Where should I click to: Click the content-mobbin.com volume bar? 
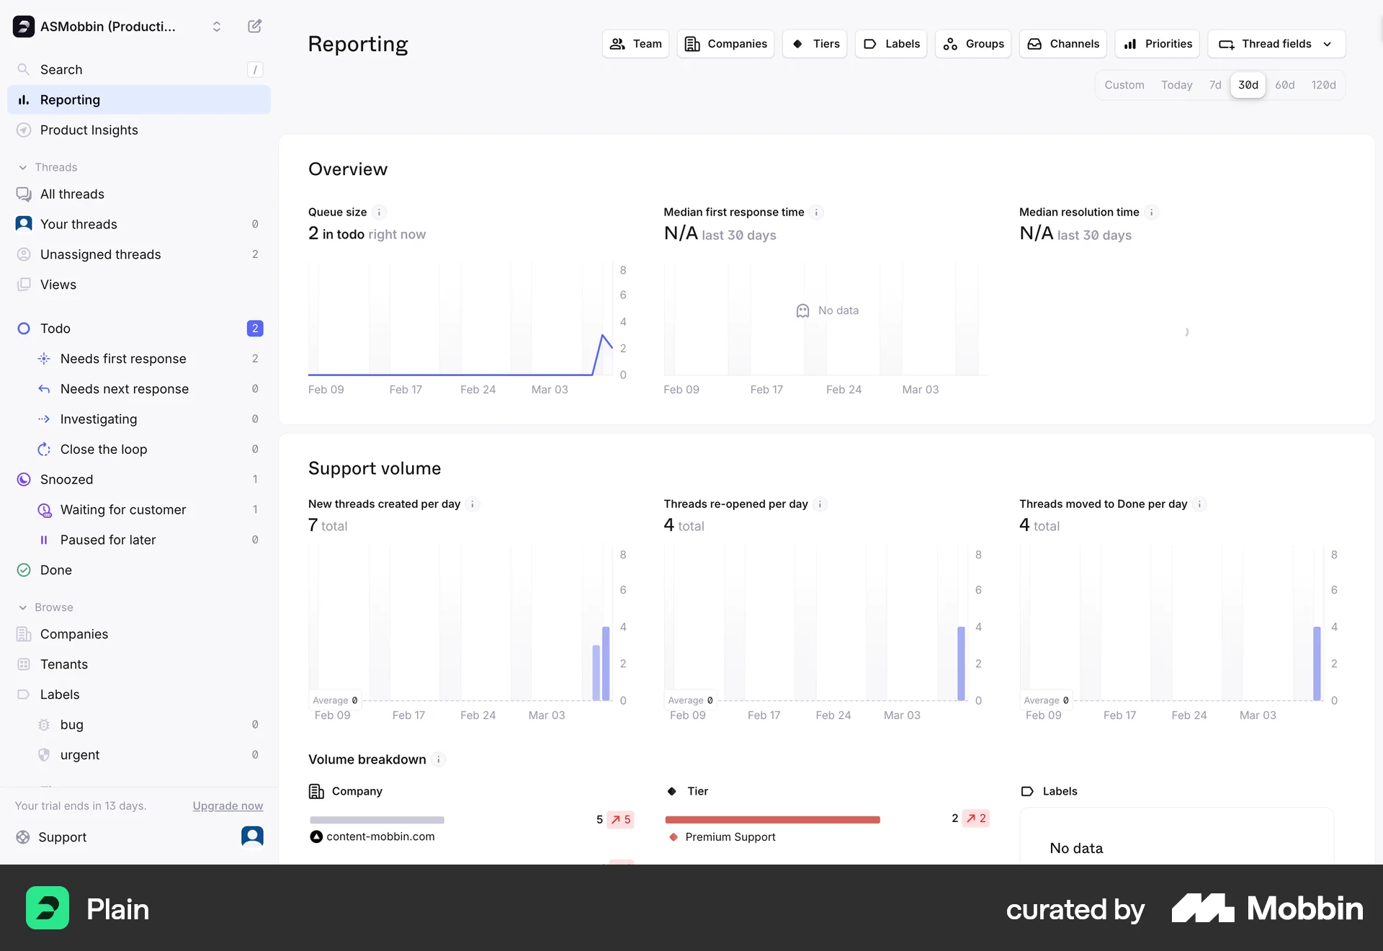[x=376, y=819]
